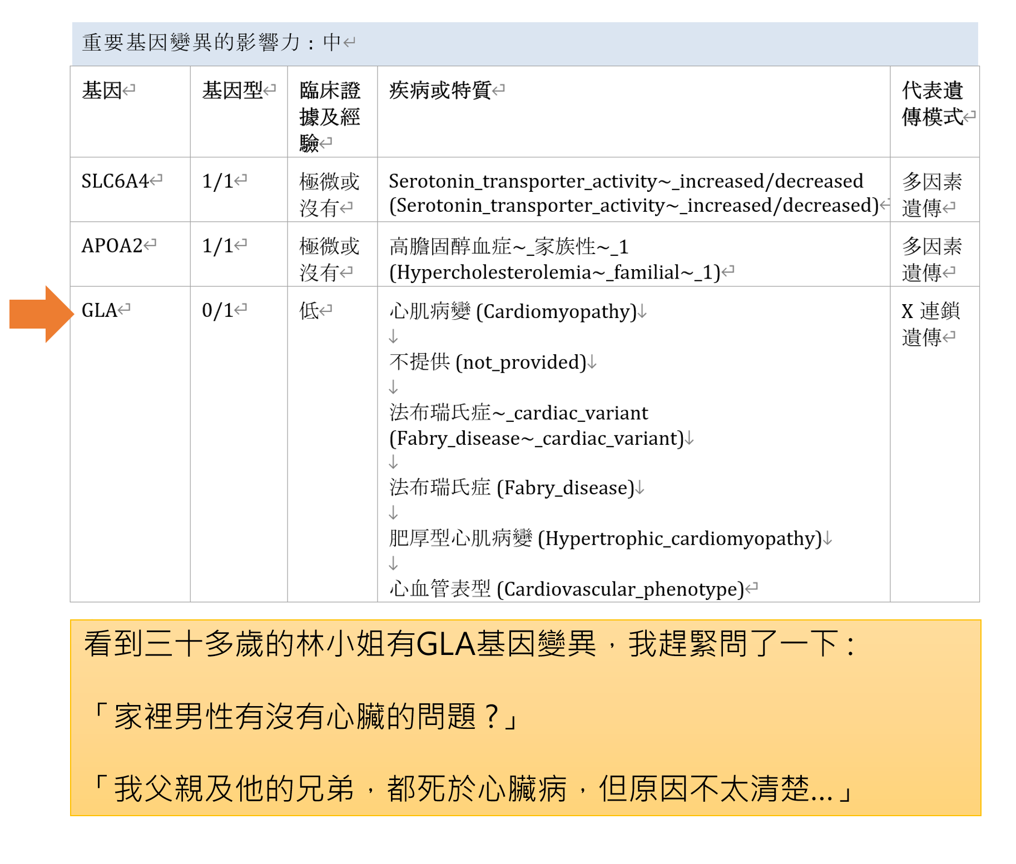This screenshot has width=1016, height=864.
Task: Click 多因素遺傳 in the APOA2 row
Action: pos(932,259)
